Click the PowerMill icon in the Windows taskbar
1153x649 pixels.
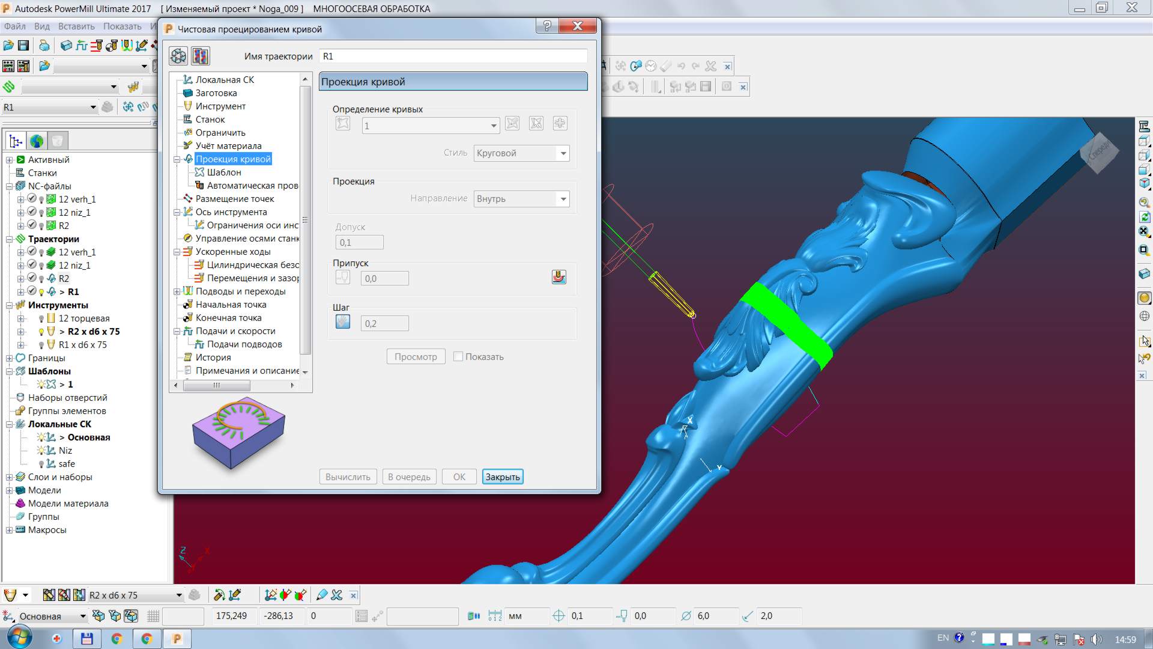coord(177,638)
